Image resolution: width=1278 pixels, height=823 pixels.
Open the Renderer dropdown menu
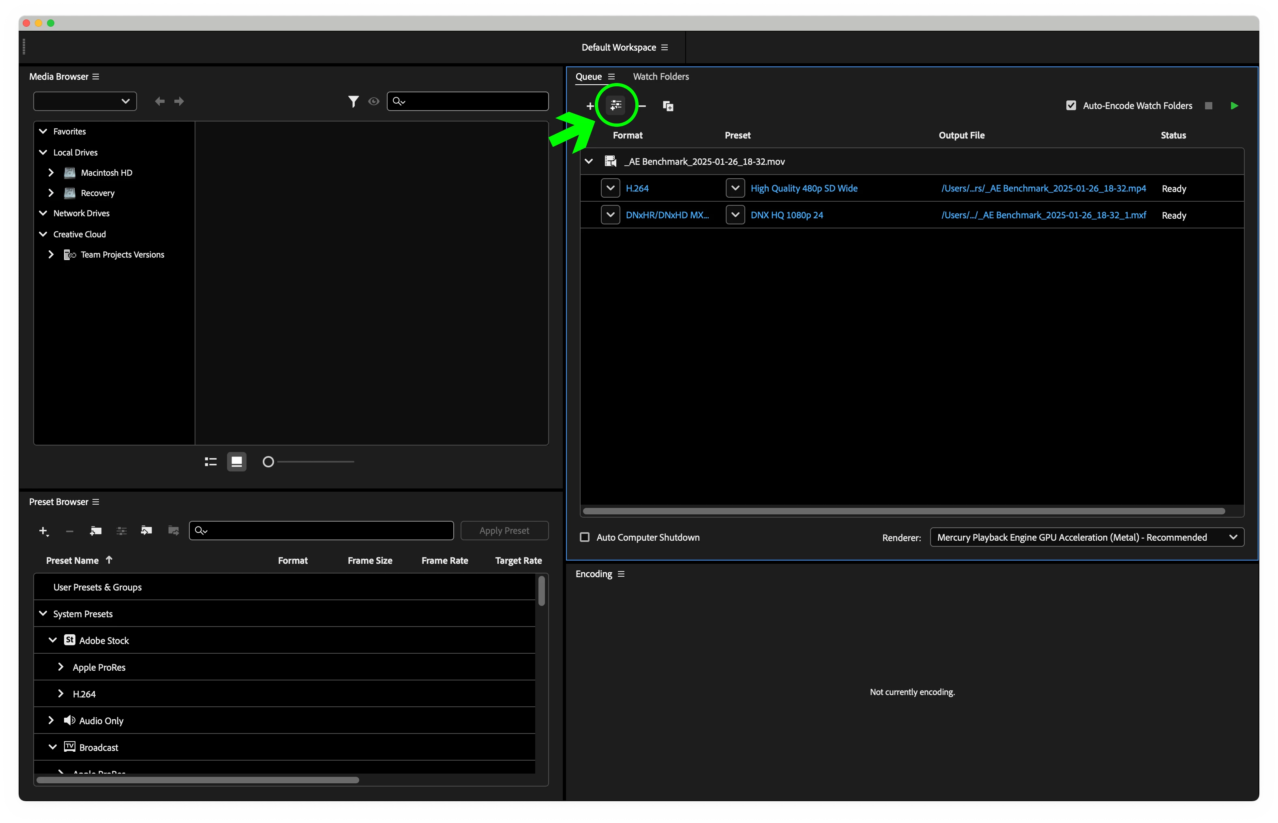point(1087,537)
